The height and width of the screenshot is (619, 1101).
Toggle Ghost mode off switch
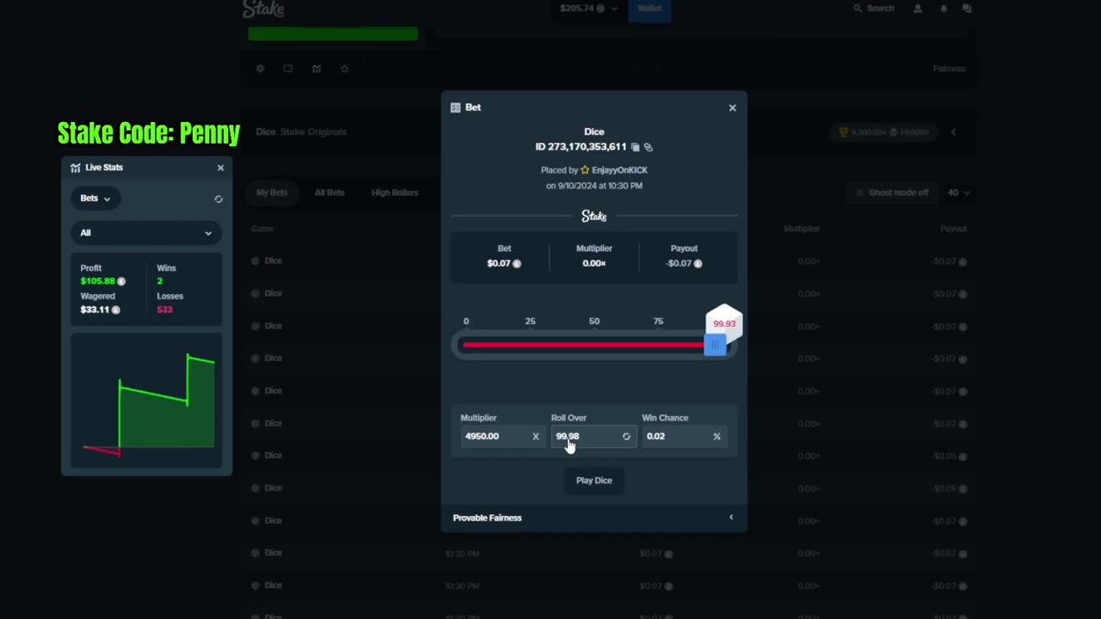[x=892, y=193]
